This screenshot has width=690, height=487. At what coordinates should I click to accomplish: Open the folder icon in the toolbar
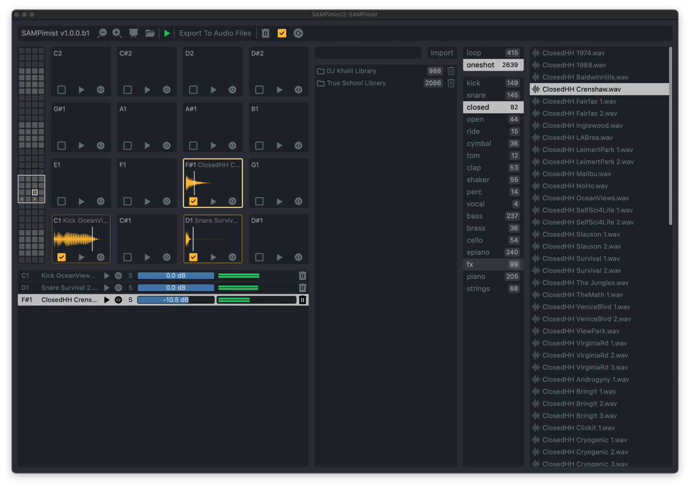[150, 33]
